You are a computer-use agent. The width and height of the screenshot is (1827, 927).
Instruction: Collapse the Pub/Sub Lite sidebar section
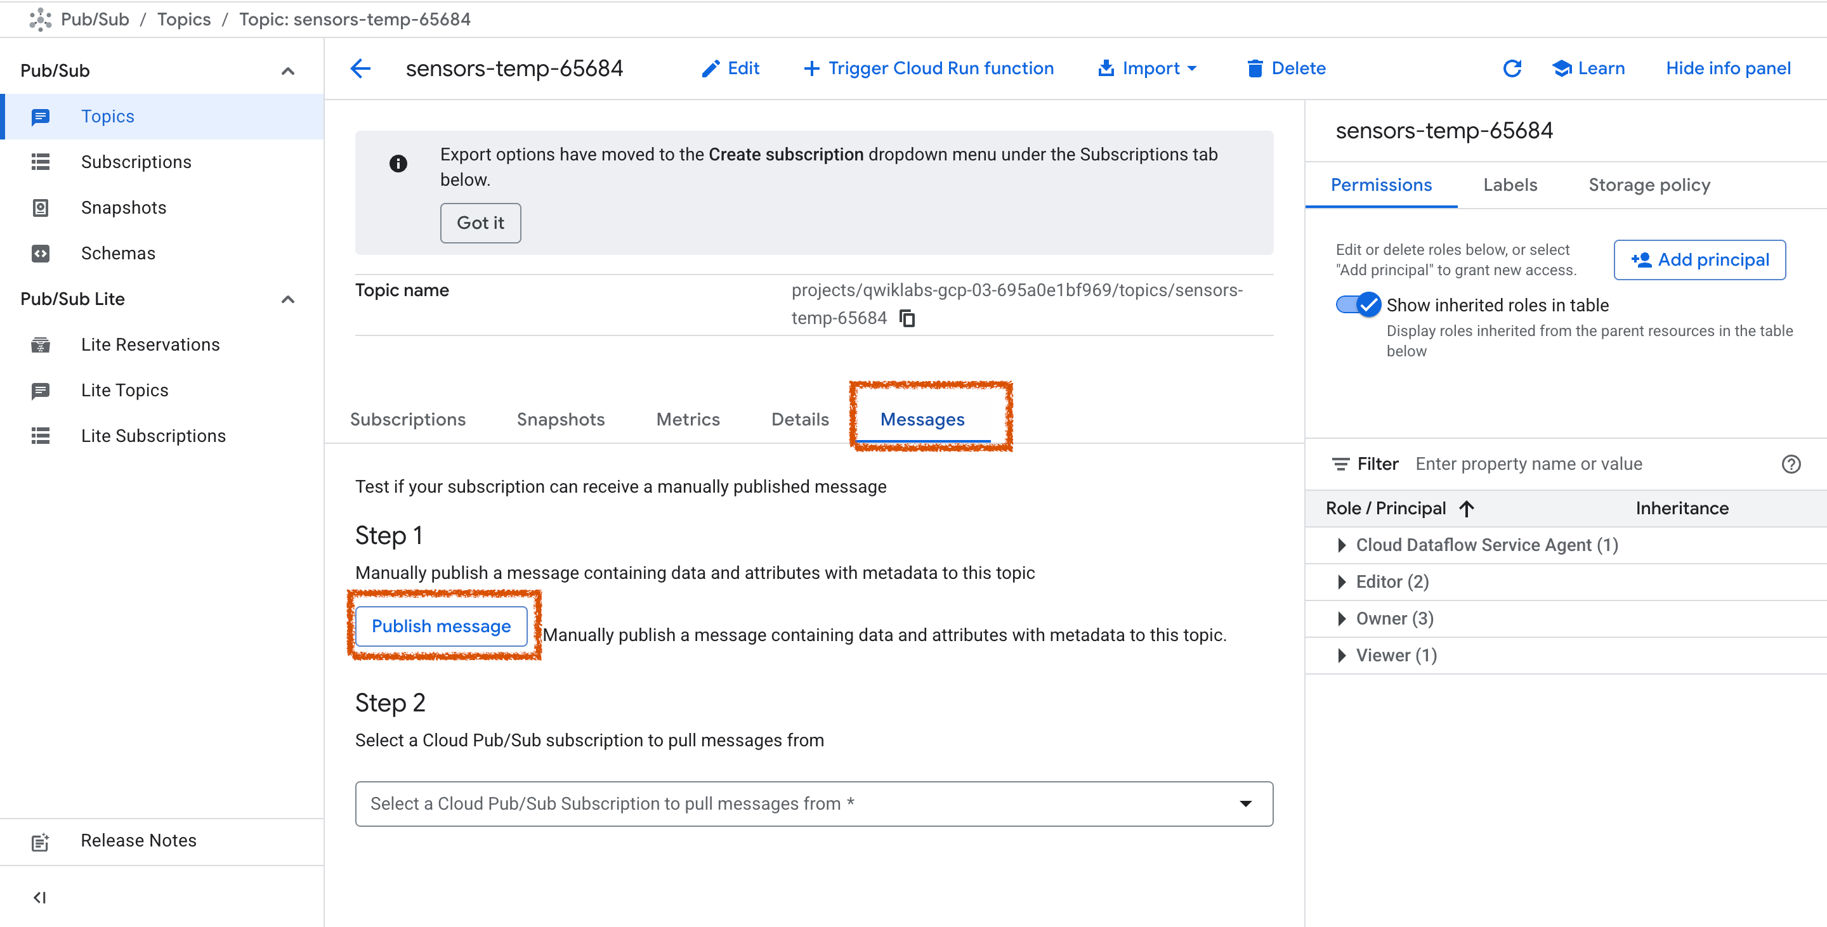[287, 299]
